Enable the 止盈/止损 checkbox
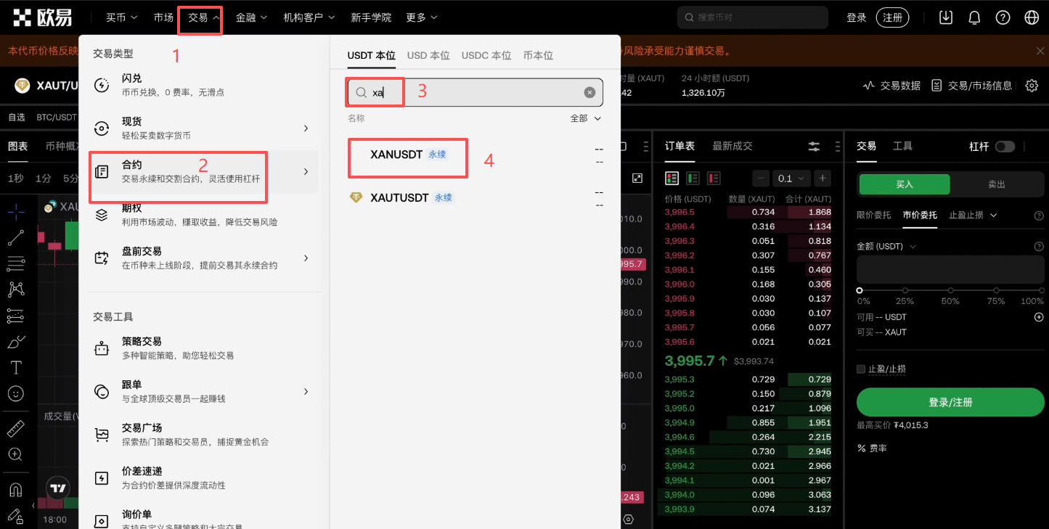1049x529 pixels. click(861, 369)
